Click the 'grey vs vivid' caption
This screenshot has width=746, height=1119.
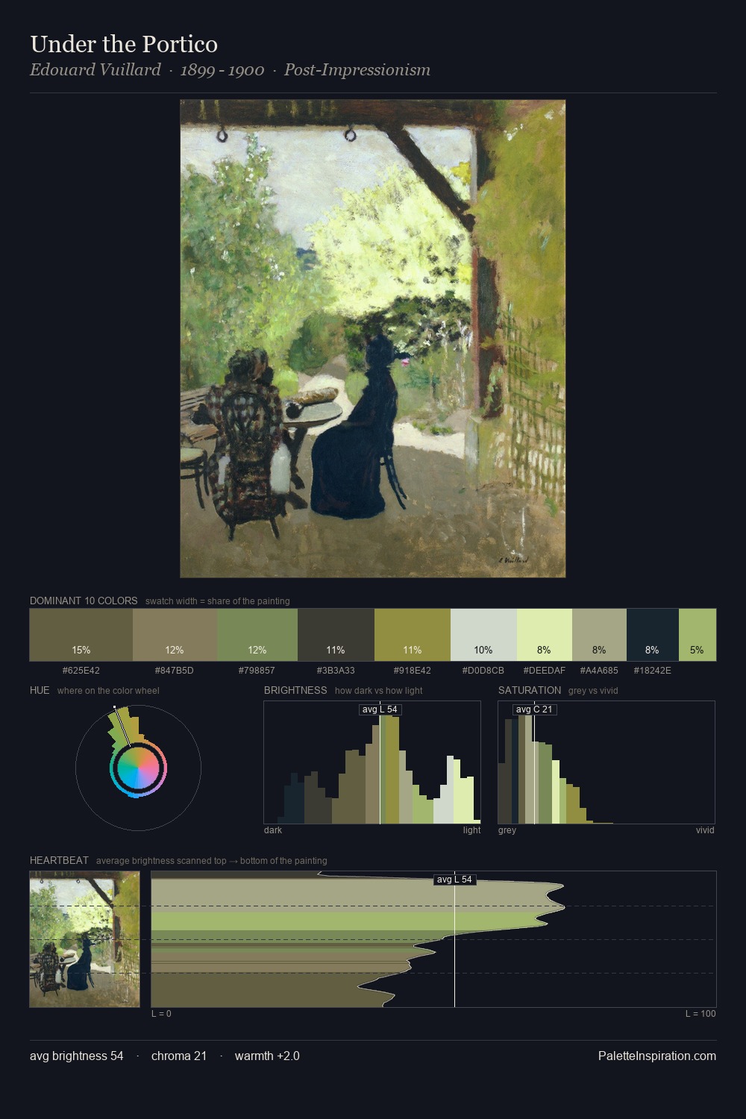pos(593,691)
